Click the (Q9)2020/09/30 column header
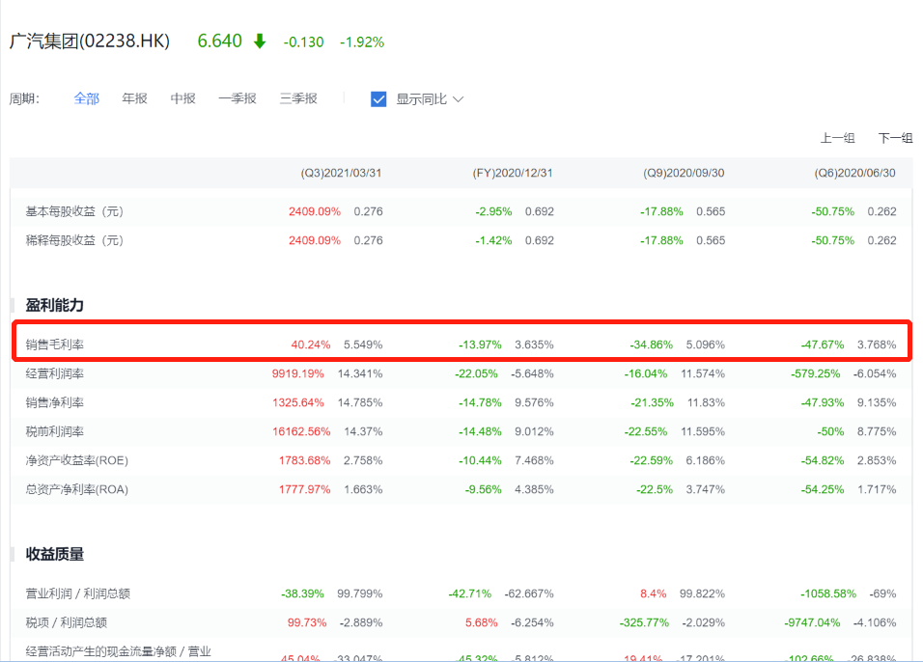This screenshot has width=923, height=662. [684, 173]
